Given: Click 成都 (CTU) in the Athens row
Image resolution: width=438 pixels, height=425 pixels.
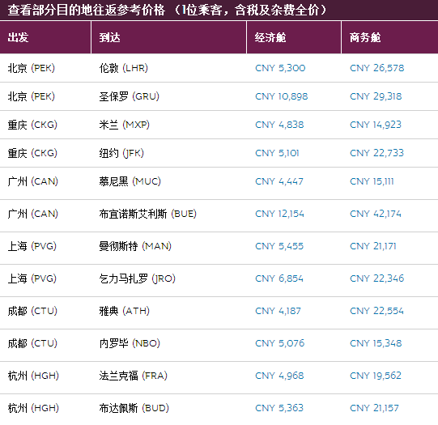Looking at the screenshot, I should point(32,312).
